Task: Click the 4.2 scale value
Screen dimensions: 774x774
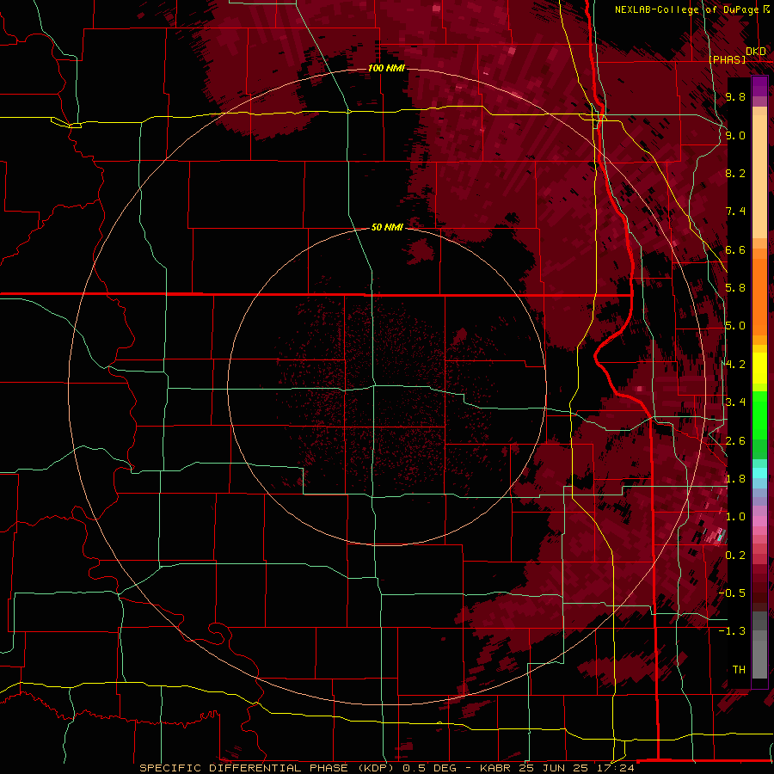Action: coord(735,365)
